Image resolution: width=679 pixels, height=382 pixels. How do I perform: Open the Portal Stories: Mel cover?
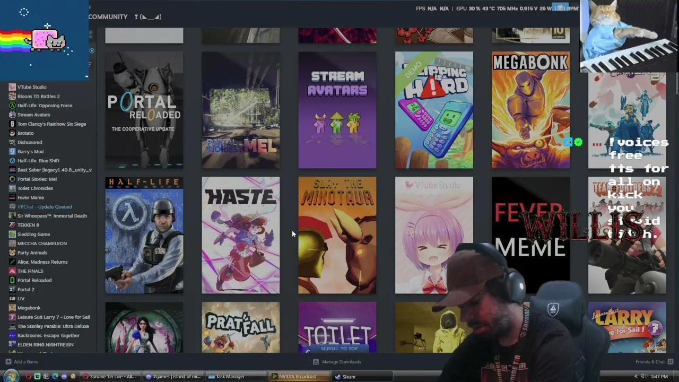[241, 110]
